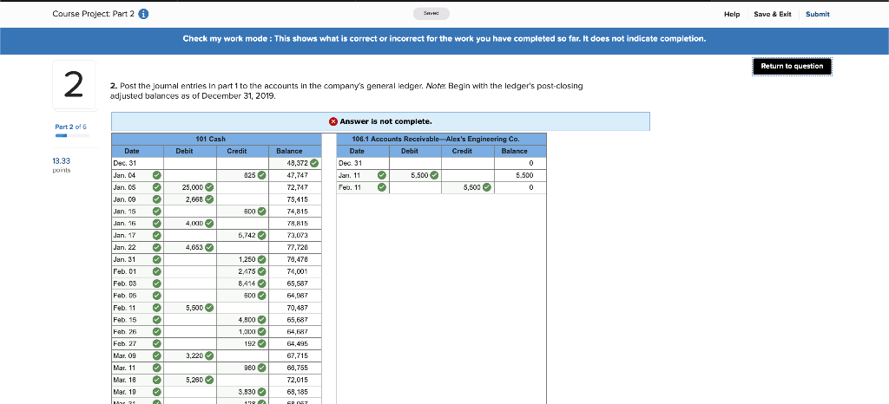This screenshot has width=889, height=404.
Task: Click check icon beside Accounts Receivable Feb. 11 date
Action: (382, 187)
